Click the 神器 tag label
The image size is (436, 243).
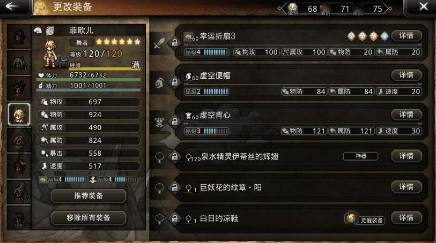[360, 156]
